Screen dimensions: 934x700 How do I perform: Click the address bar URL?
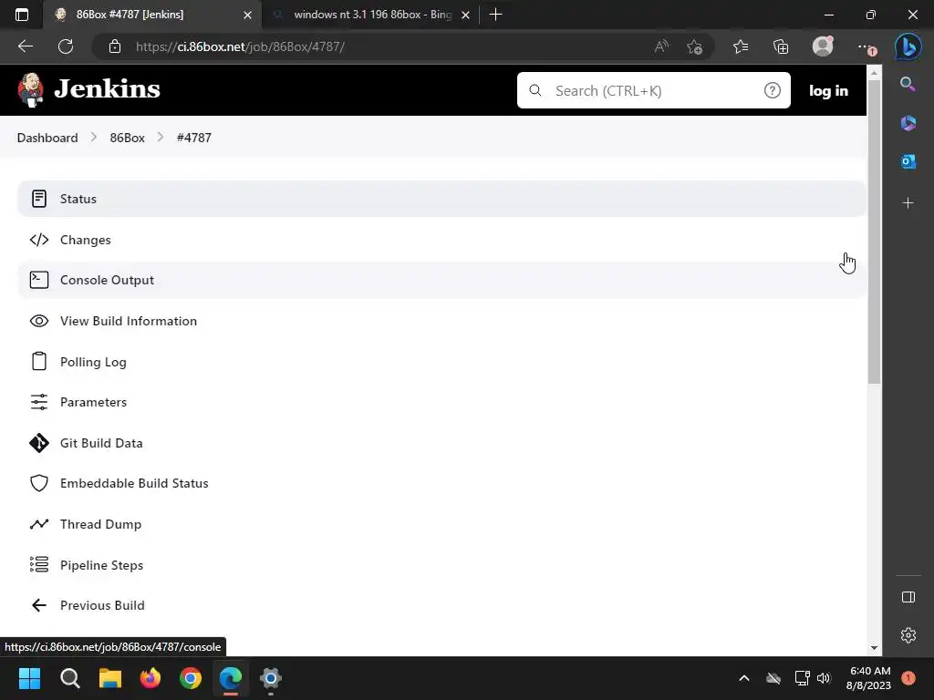tap(240, 46)
